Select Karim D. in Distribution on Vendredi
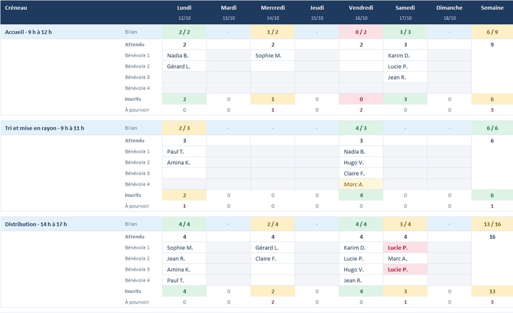513x313 pixels. coord(361,248)
